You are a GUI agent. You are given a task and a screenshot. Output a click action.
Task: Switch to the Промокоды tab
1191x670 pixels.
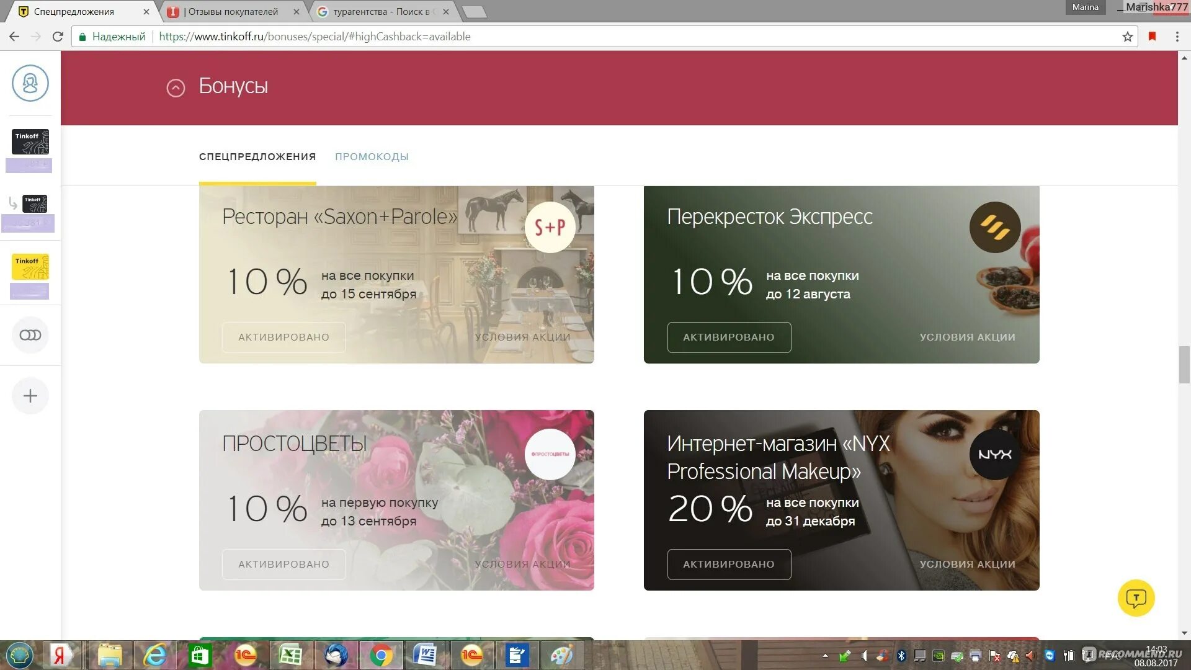tap(372, 156)
